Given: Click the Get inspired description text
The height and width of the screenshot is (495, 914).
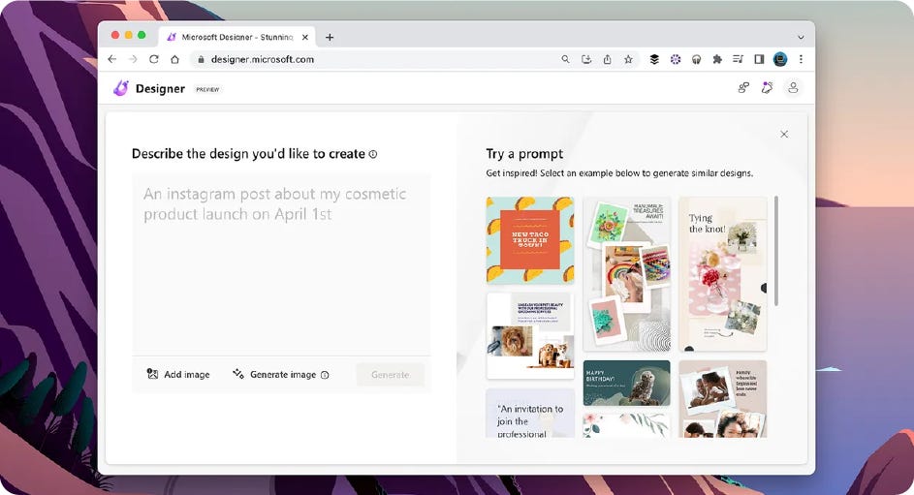Looking at the screenshot, I should click(619, 173).
